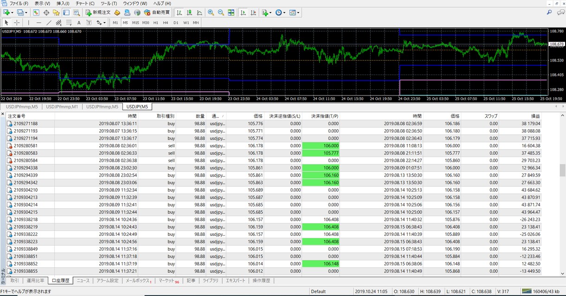Sort history by 損益 column header
This screenshot has height=296, width=566.
point(535,116)
